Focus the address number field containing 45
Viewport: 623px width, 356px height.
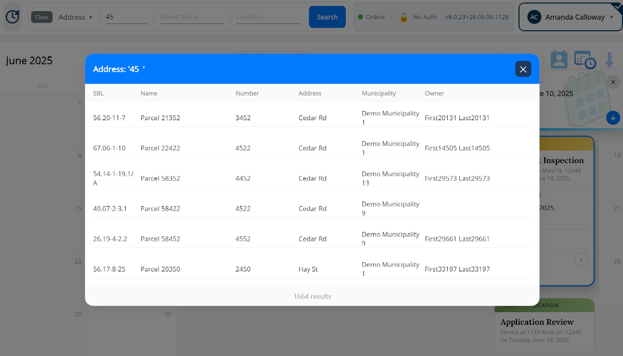126,17
